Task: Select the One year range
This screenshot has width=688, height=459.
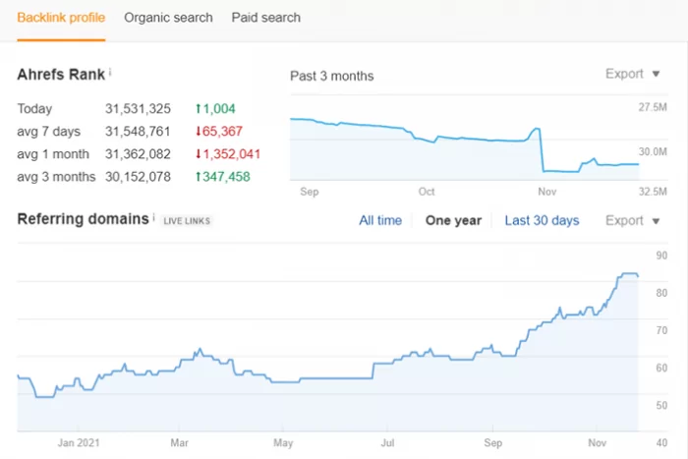Action: pyautogui.click(x=453, y=220)
